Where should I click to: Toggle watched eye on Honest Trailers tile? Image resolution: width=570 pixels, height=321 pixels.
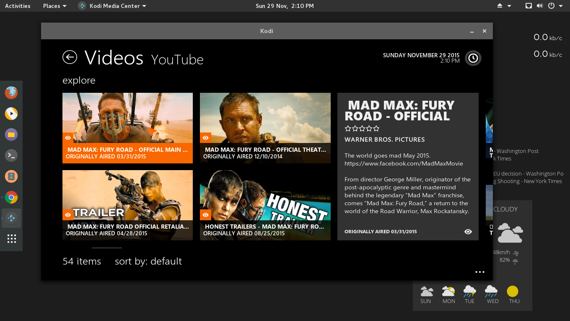point(205,215)
